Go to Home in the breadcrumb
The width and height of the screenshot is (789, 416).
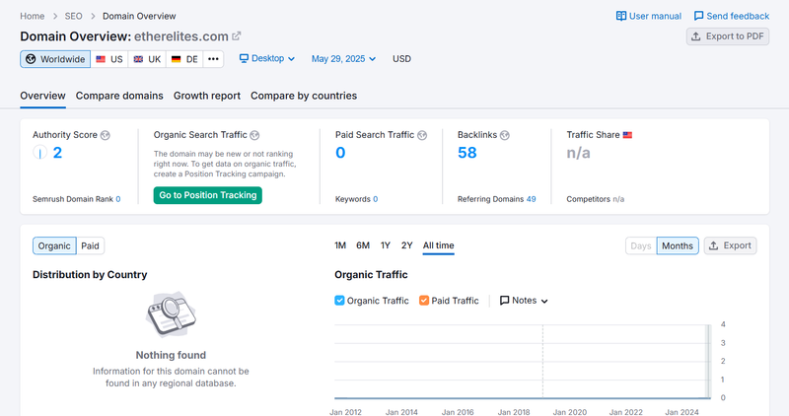(33, 16)
